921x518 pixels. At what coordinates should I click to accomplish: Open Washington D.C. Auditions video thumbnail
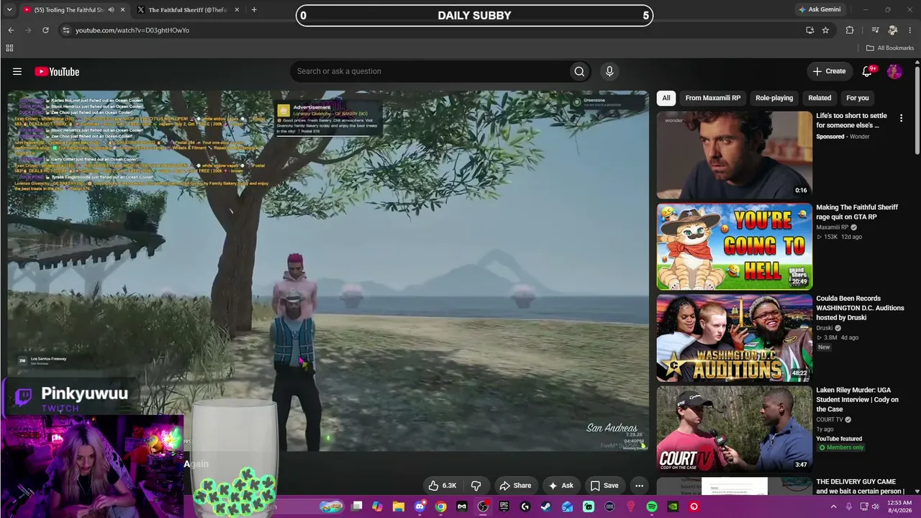pos(734,338)
